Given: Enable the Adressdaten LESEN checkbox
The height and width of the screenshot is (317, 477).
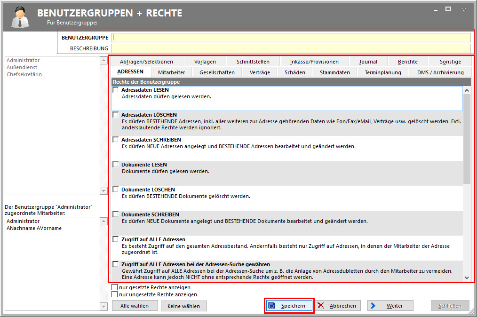Looking at the screenshot, I should [x=116, y=90].
